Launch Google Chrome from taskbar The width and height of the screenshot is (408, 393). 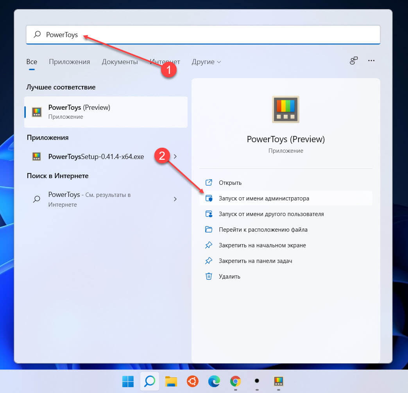click(236, 381)
